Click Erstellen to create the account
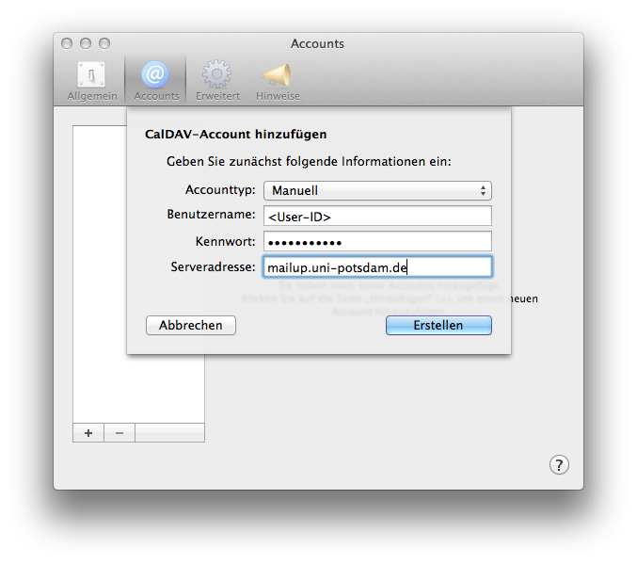Viewport: 637px width, 564px height. click(x=438, y=325)
